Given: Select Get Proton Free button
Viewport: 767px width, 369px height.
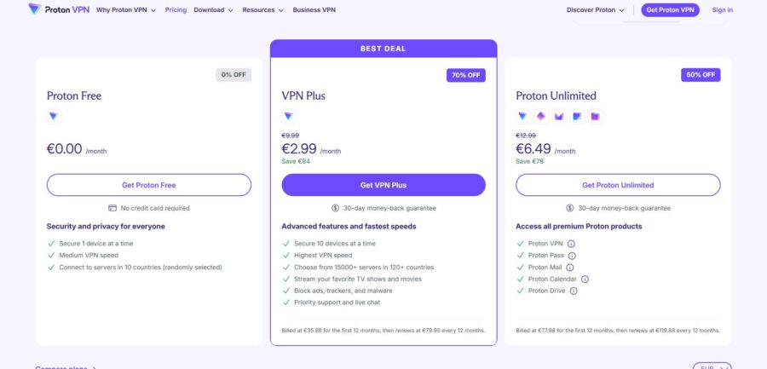Looking at the screenshot, I should click(x=148, y=185).
